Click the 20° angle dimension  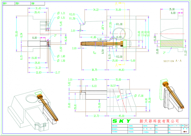tap(118, 96)
